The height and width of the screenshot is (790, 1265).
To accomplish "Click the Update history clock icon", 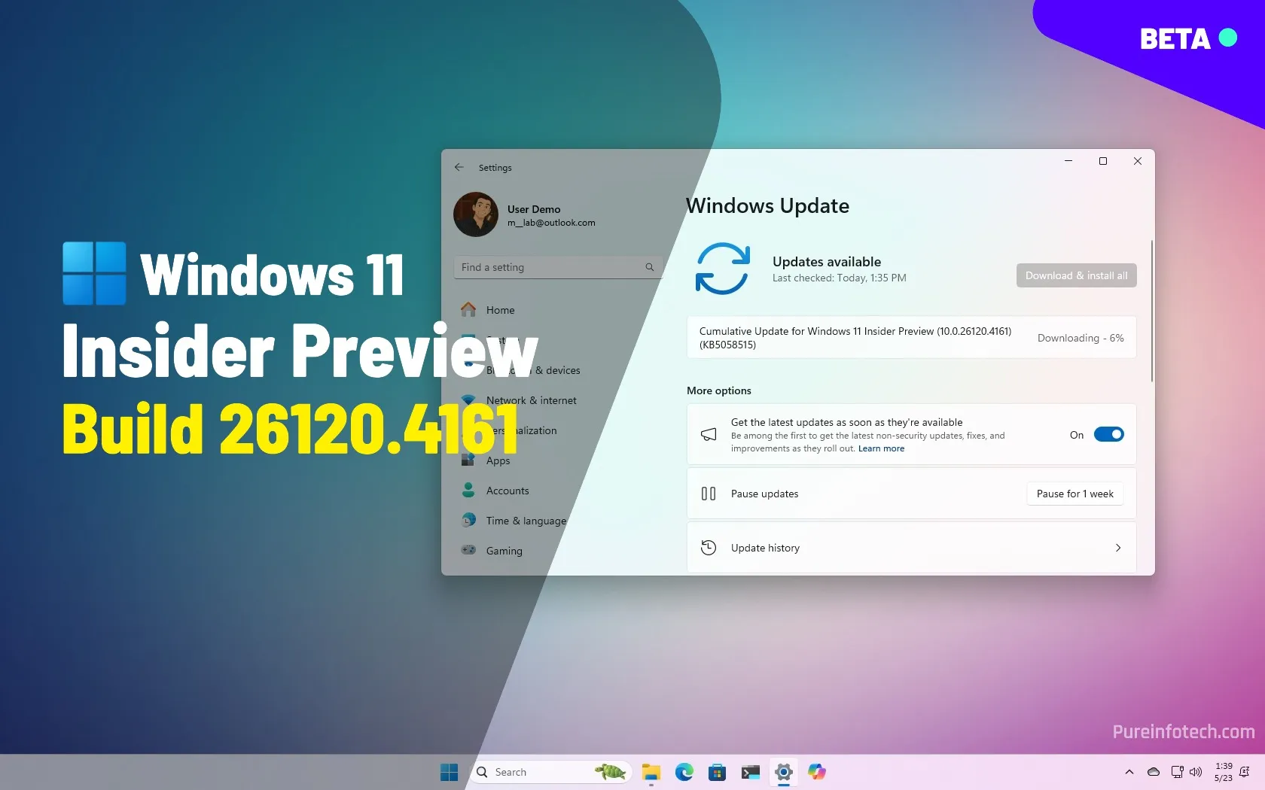I will click(709, 548).
